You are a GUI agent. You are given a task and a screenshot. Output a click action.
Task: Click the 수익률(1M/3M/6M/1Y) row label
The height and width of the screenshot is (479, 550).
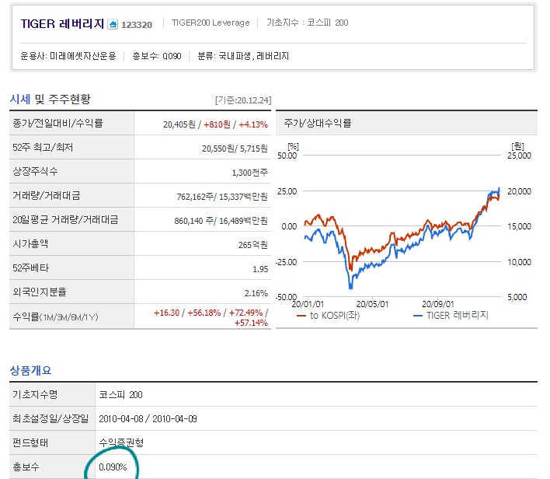pyautogui.click(x=55, y=317)
